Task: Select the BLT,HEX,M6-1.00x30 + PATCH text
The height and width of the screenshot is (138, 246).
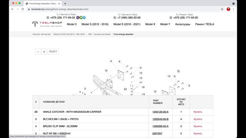Action: click(61, 119)
